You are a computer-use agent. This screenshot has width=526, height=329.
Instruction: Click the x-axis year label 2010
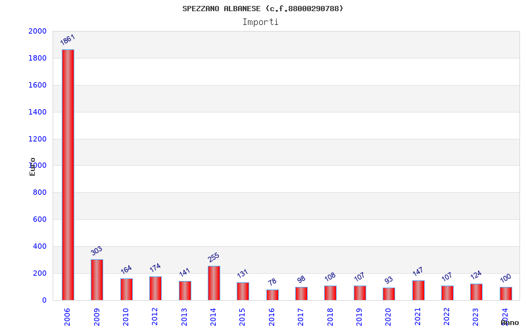126,317
